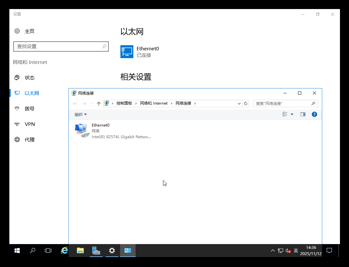Click magnifier in 搜索"网络连接" box
Viewport: 349px width, 267px height.
[313, 103]
